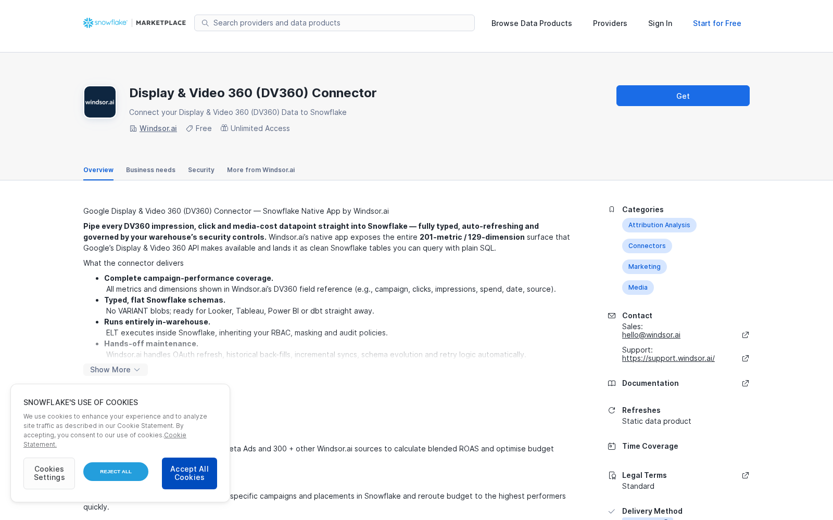833x520 pixels.
Task: Open Cookies Settings
Action: [x=49, y=473]
